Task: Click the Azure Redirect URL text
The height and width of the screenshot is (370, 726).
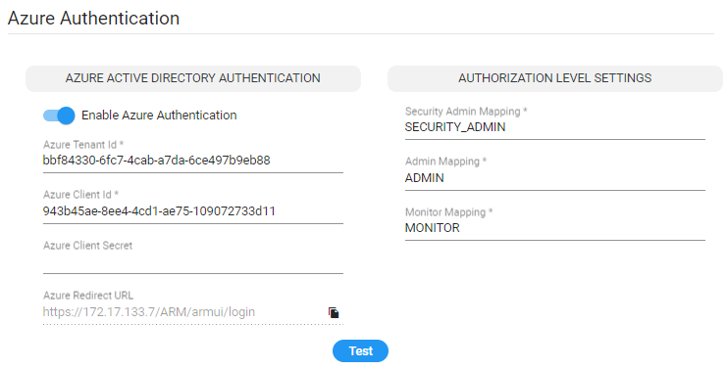Action: click(148, 312)
